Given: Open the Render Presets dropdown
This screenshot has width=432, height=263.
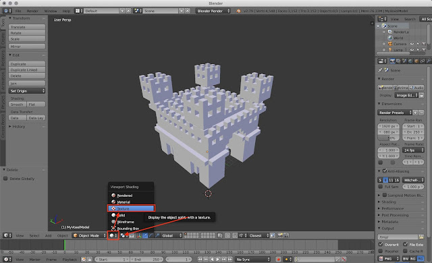Looking at the screenshot, I should (x=394, y=113).
